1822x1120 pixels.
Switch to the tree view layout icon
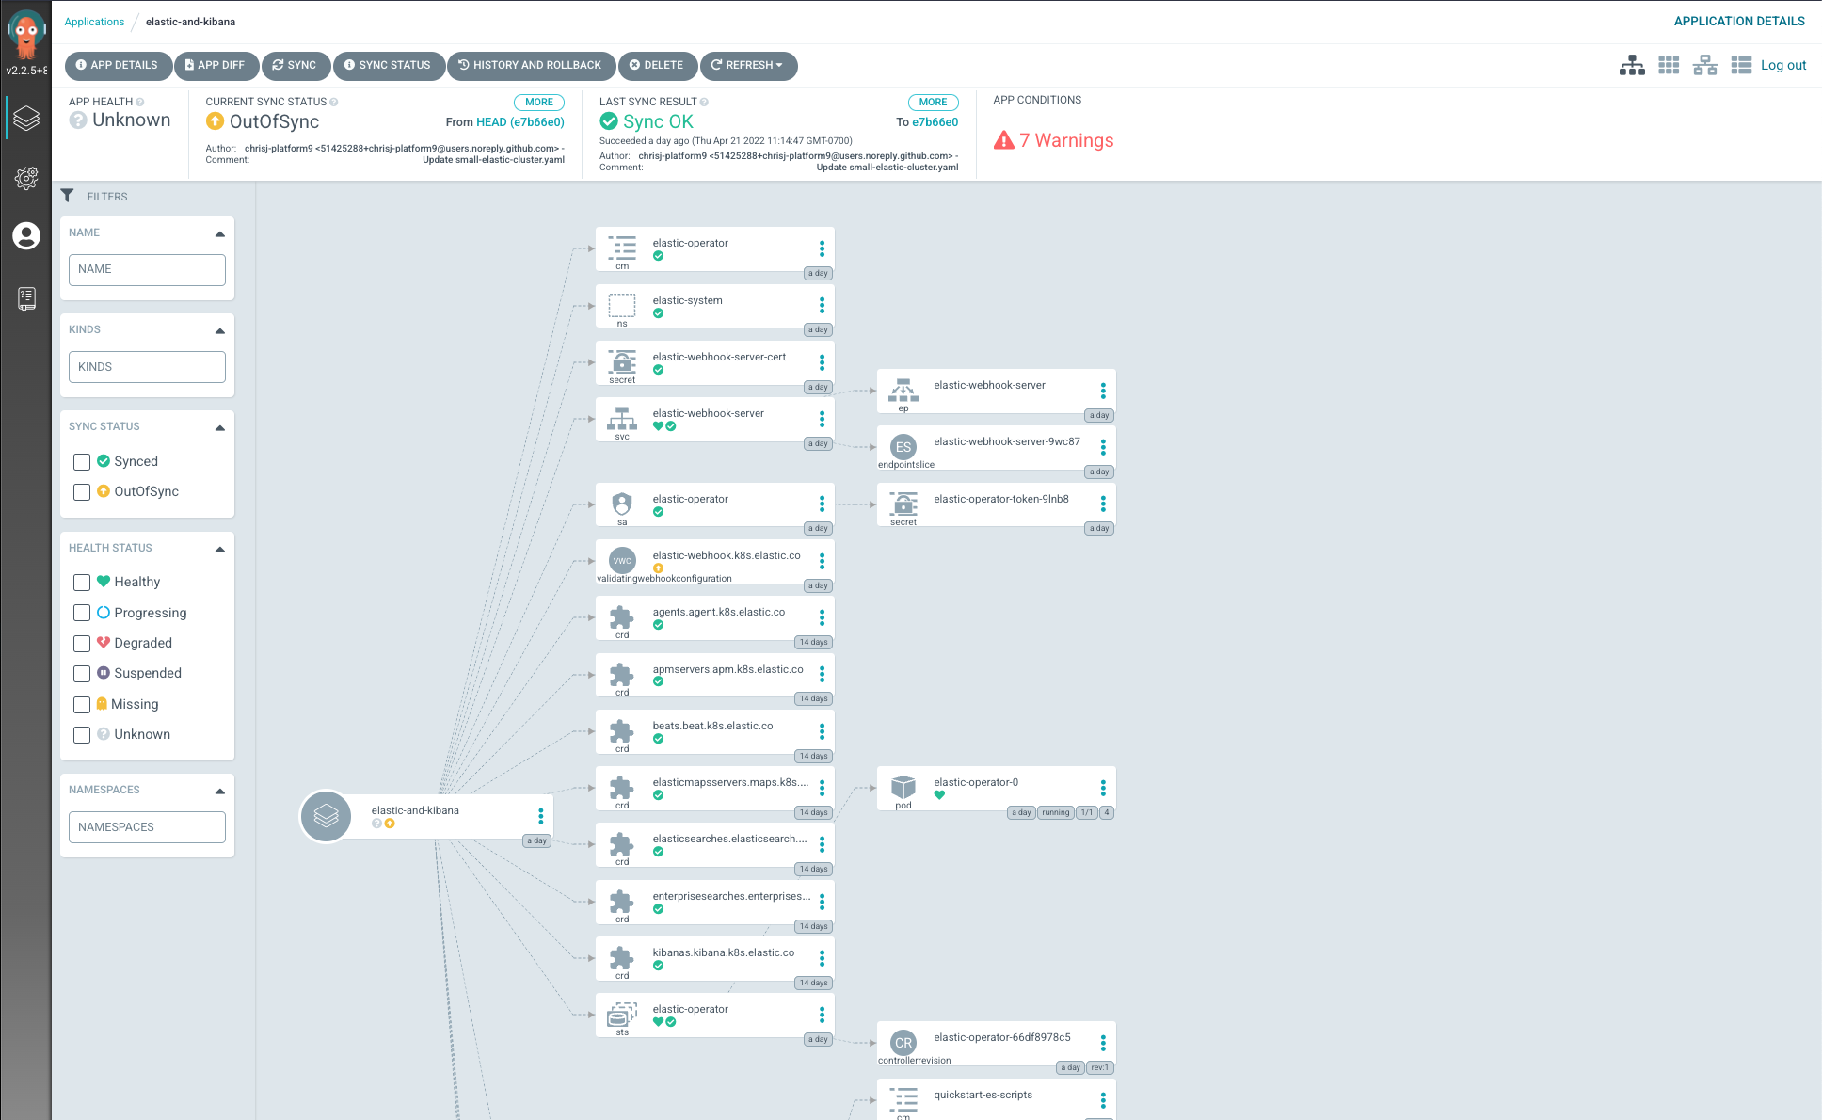pyautogui.click(x=1632, y=65)
